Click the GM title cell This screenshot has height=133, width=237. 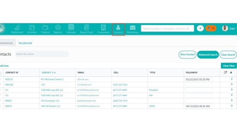pos(151,96)
